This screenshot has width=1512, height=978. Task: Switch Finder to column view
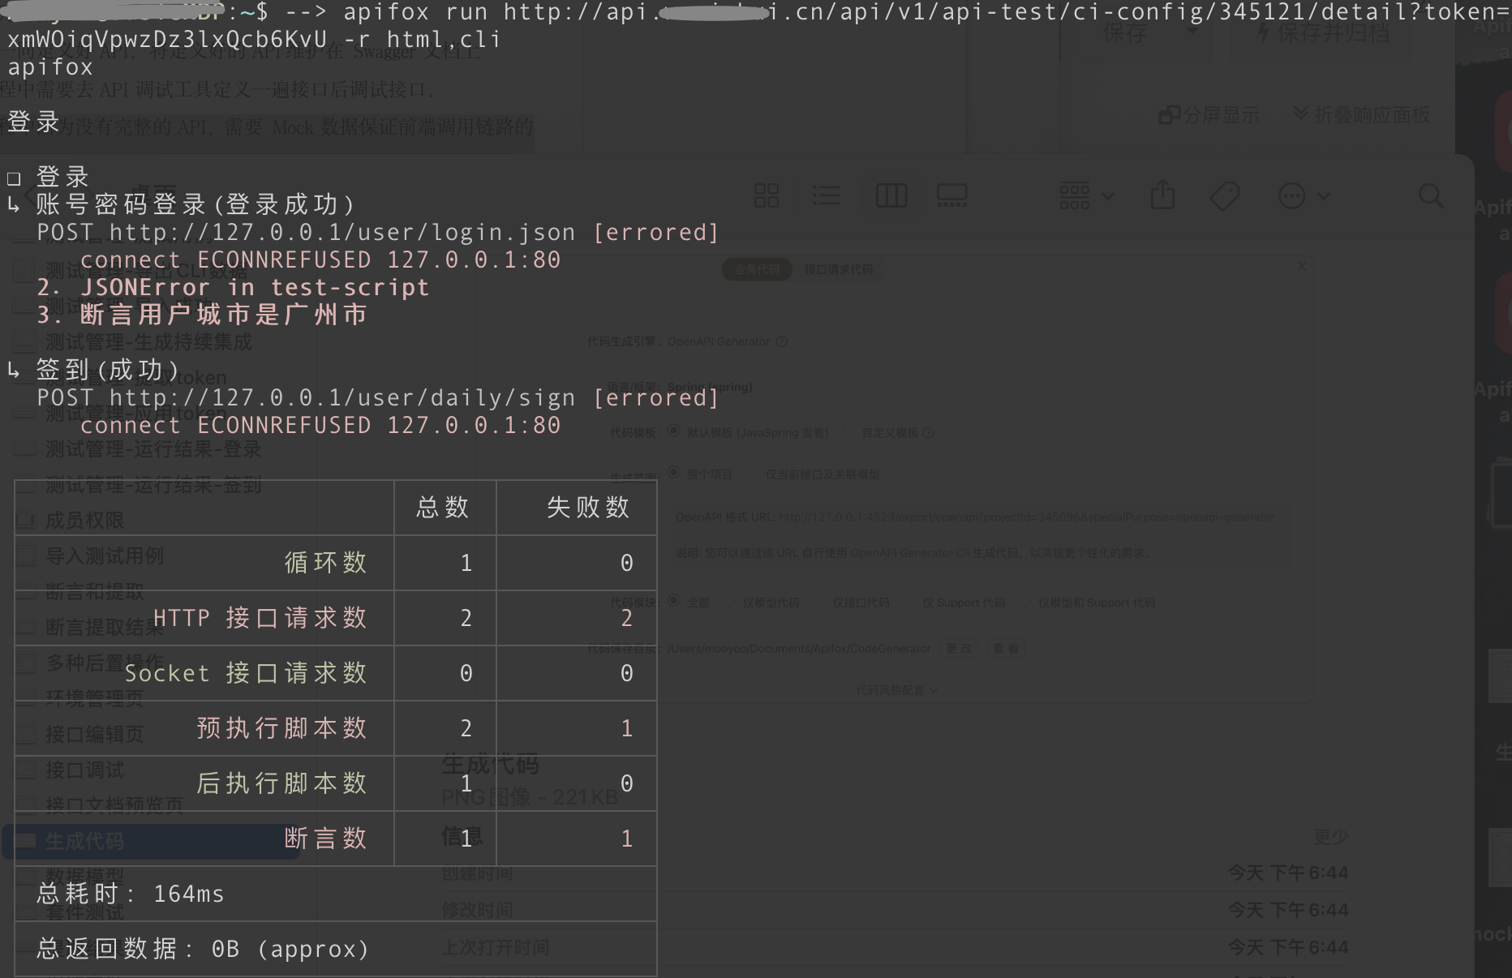[x=891, y=195]
